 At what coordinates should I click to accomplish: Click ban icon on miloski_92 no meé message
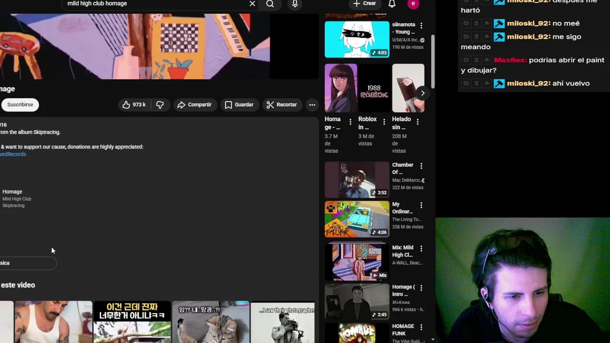[466, 23]
